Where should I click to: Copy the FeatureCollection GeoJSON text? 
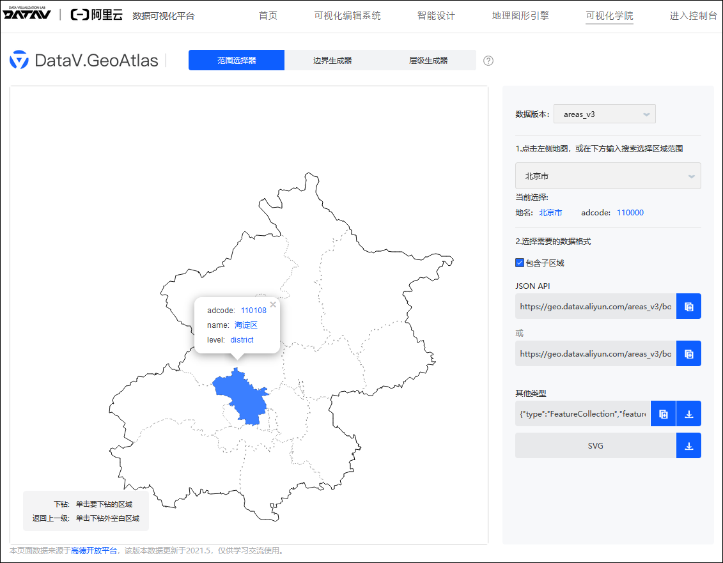(663, 413)
